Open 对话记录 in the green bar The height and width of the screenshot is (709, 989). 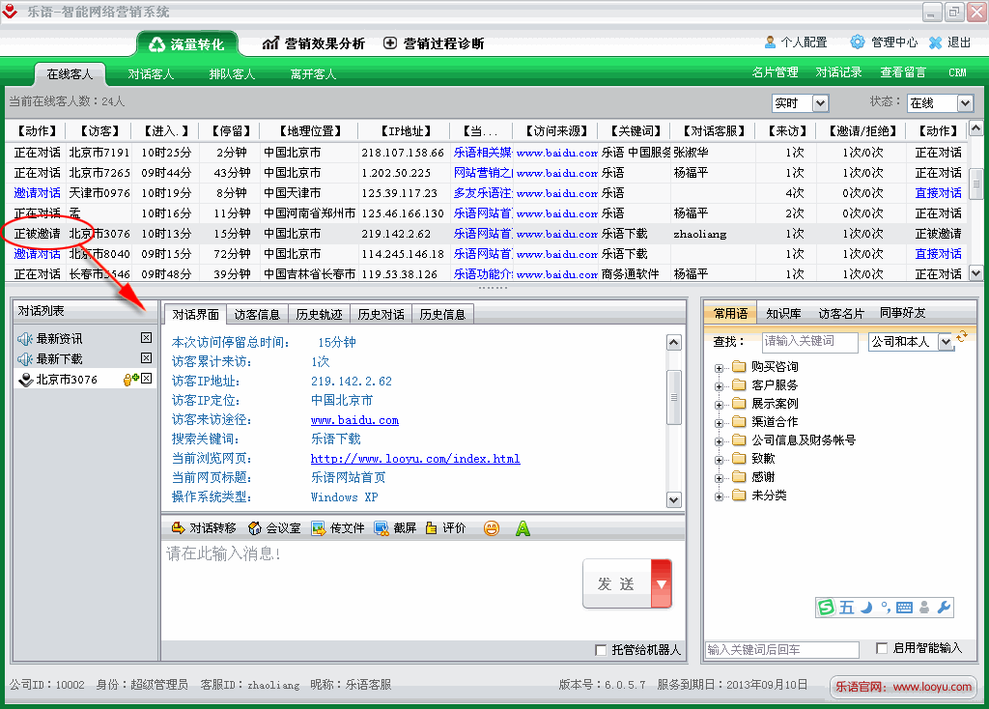coord(839,72)
